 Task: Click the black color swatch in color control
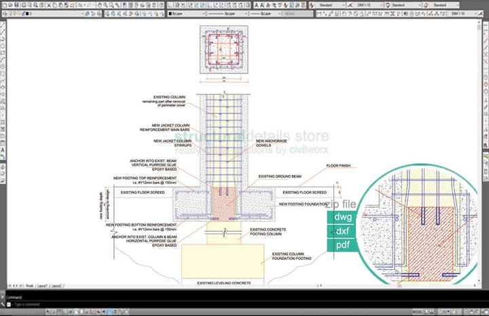[x=170, y=14]
